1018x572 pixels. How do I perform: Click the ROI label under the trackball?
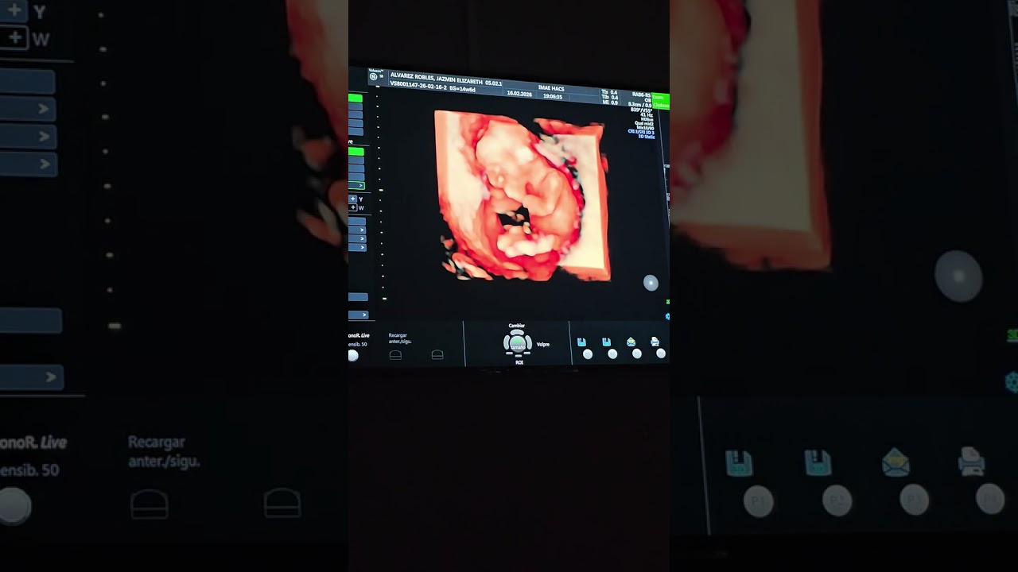pos(519,362)
